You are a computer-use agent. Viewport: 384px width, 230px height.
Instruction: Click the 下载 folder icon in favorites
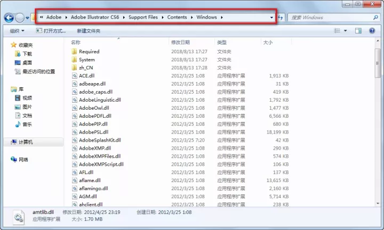pyautogui.click(x=18, y=54)
